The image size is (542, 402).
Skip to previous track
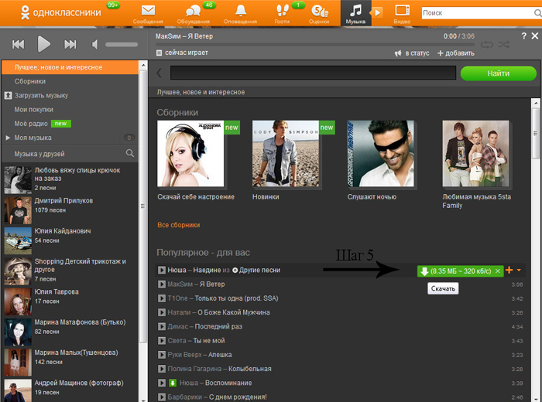(x=19, y=44)
